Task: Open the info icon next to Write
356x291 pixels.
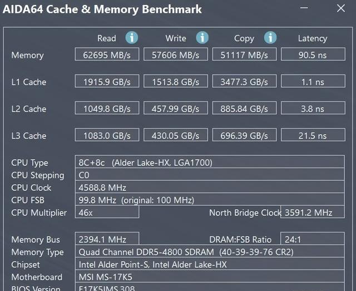Action: click(x=202, y=38)
